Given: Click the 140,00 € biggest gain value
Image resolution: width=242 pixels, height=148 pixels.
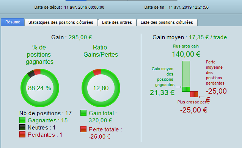Looking at the screenshot, I should 186,54.
